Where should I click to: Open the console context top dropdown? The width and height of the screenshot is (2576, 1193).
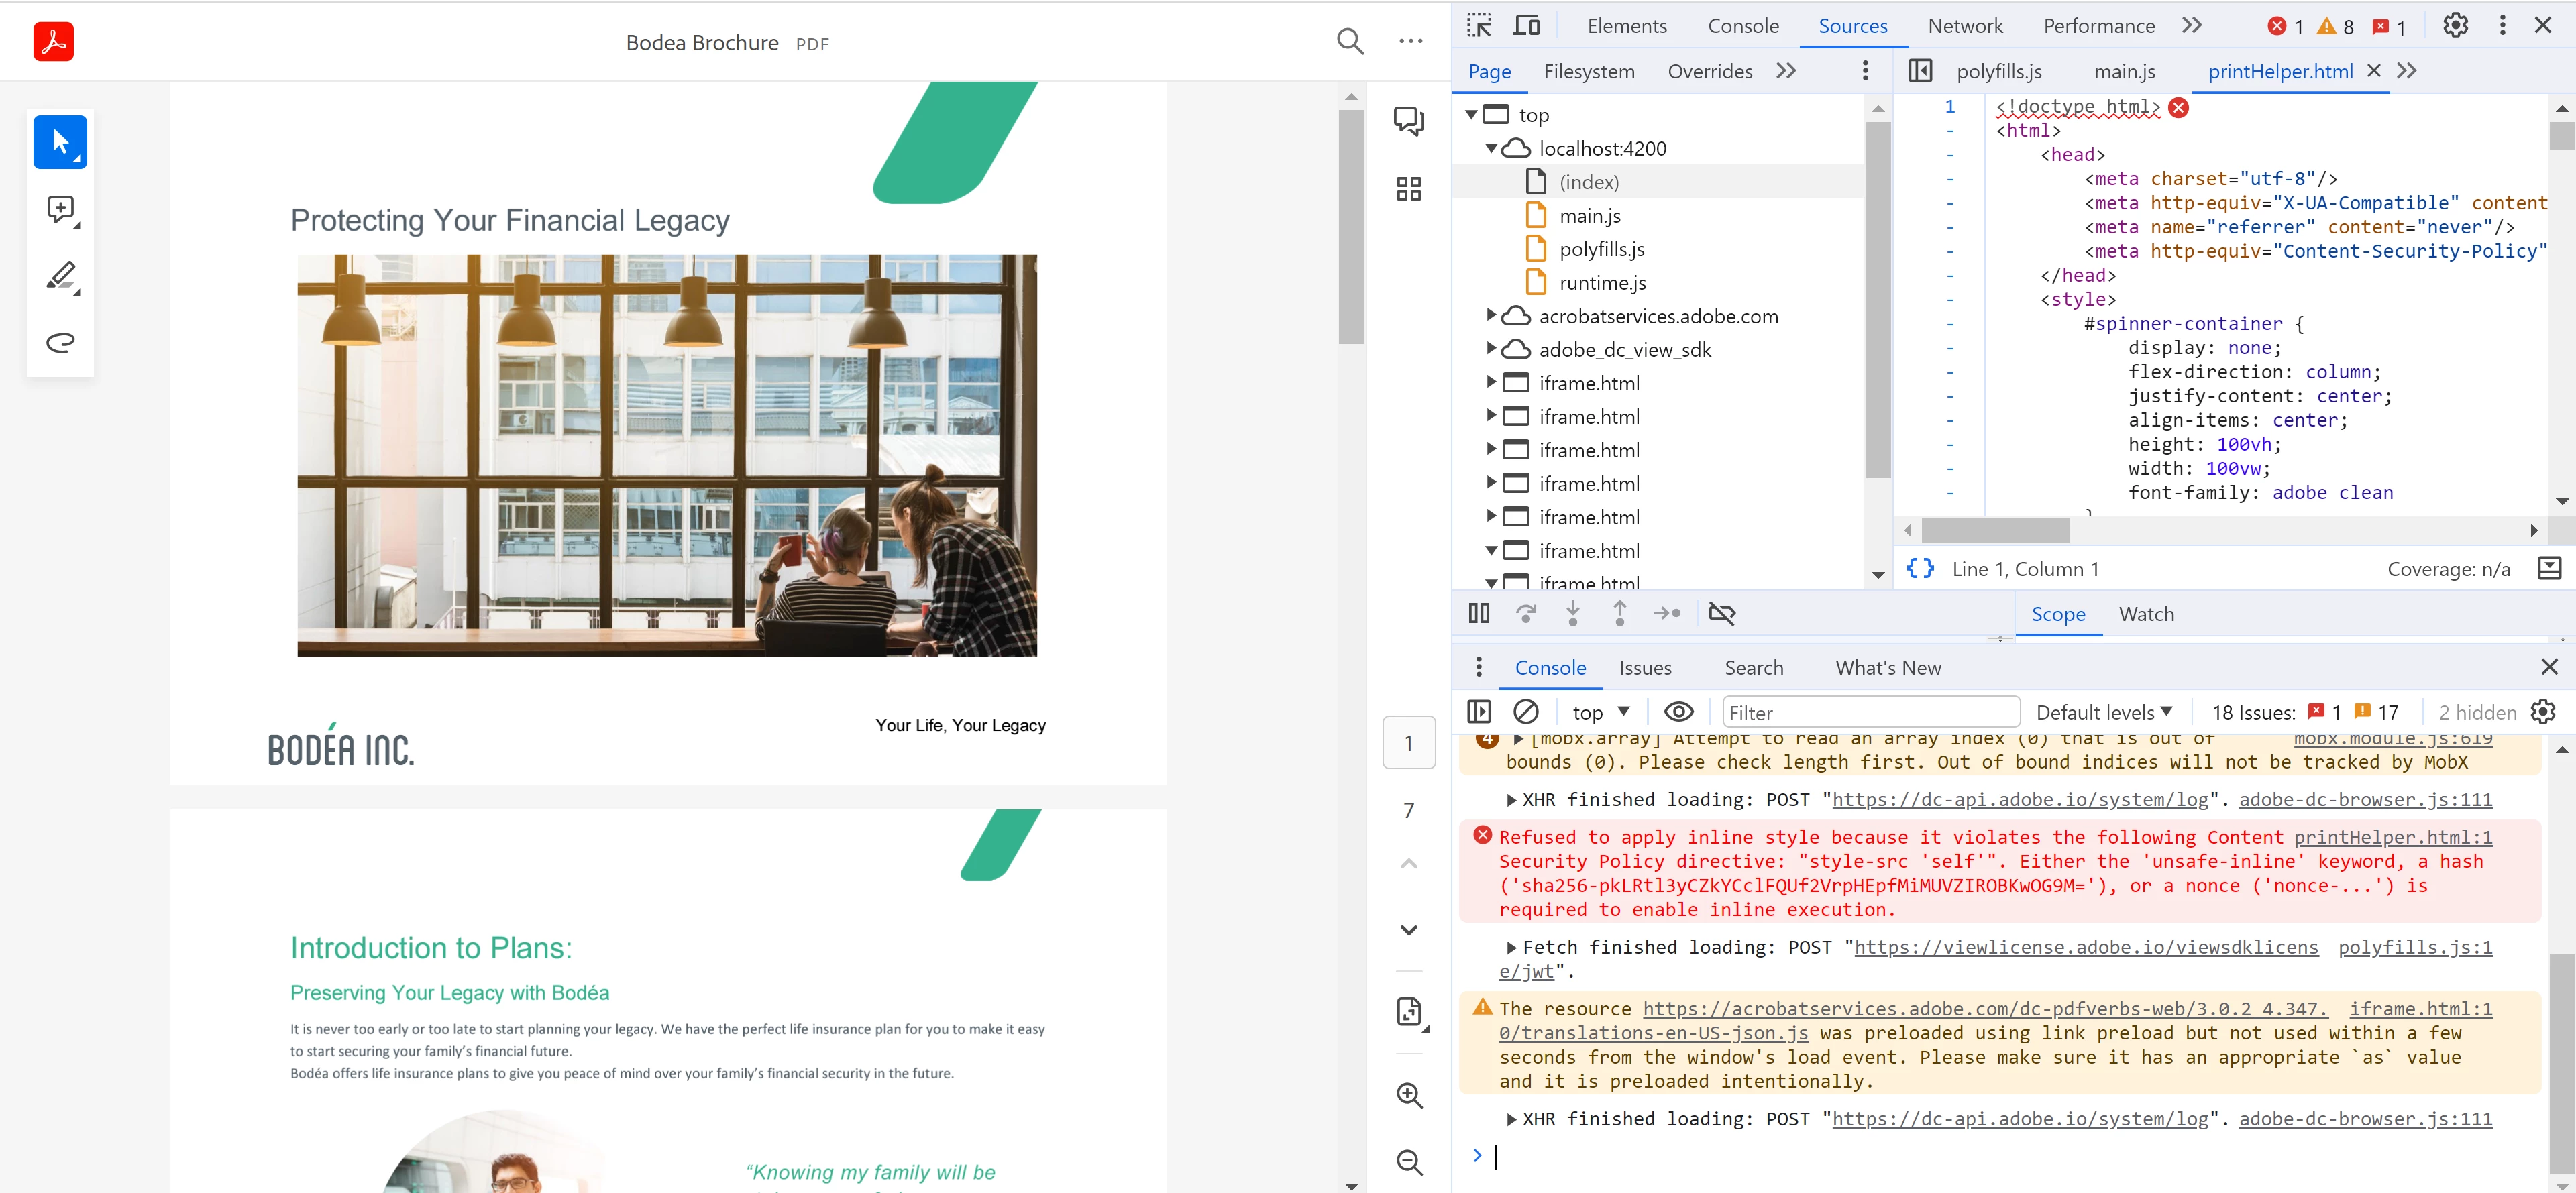1600,712
